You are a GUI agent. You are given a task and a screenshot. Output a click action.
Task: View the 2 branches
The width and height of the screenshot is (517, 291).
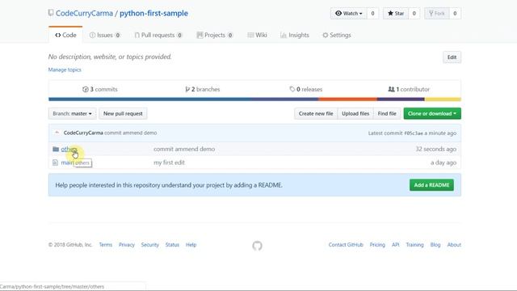(x=203, y=89)
